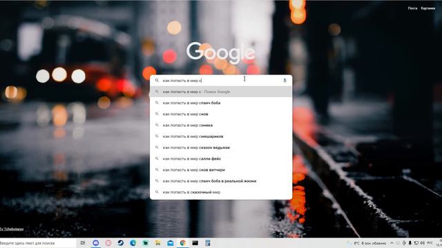Open the Почта link
The height and width of the screenshot is (248, 442).
tap(412, 8)
